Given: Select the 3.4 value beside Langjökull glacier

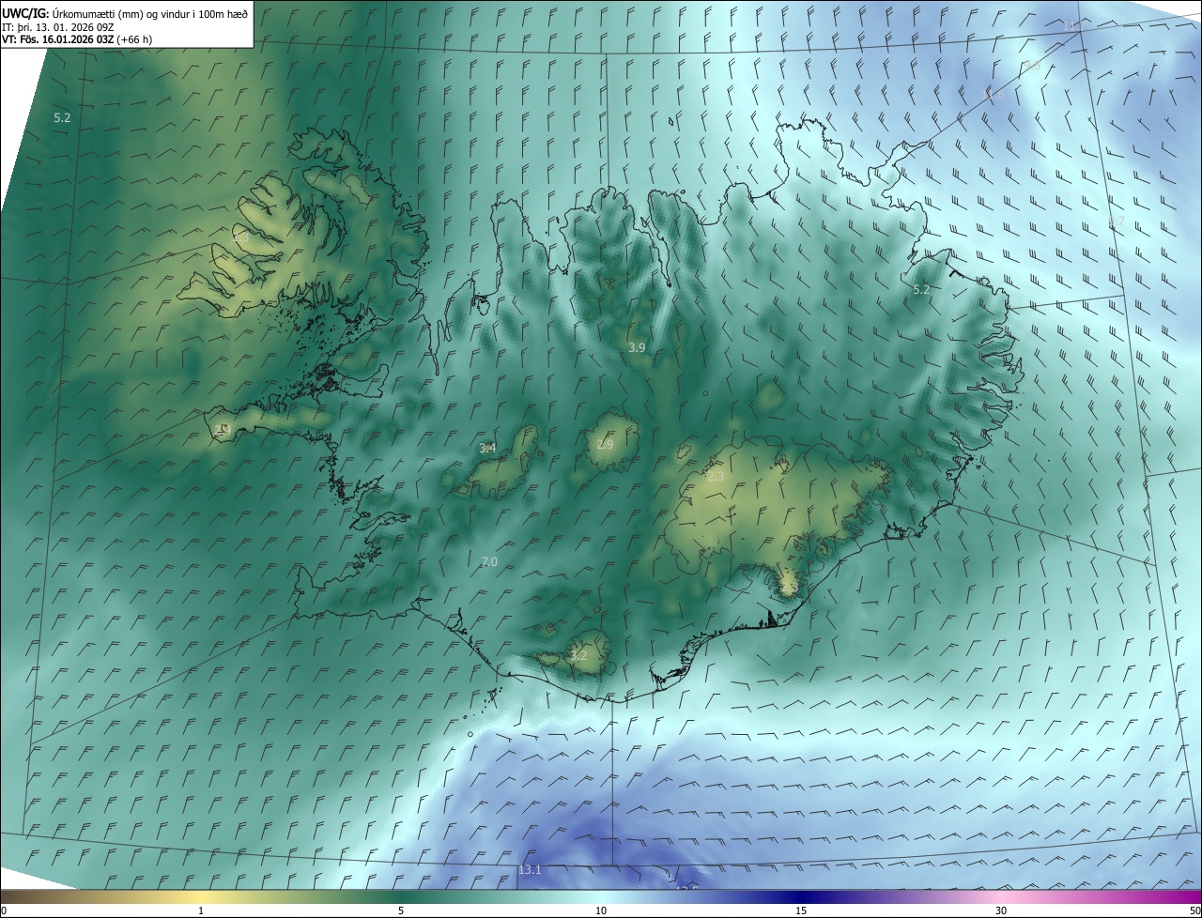Looking at the screenshot, I should pos(487,448).
